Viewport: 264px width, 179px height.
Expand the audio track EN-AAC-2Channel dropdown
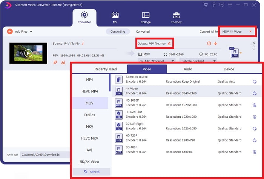(156, 61)
